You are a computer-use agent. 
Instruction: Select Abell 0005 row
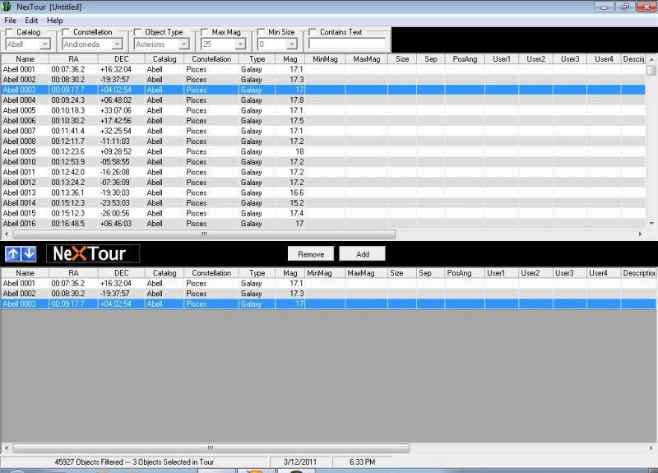pos(323,110)
